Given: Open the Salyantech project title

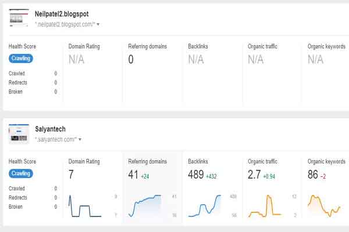Looking at the screenshot, I should 50,129.
